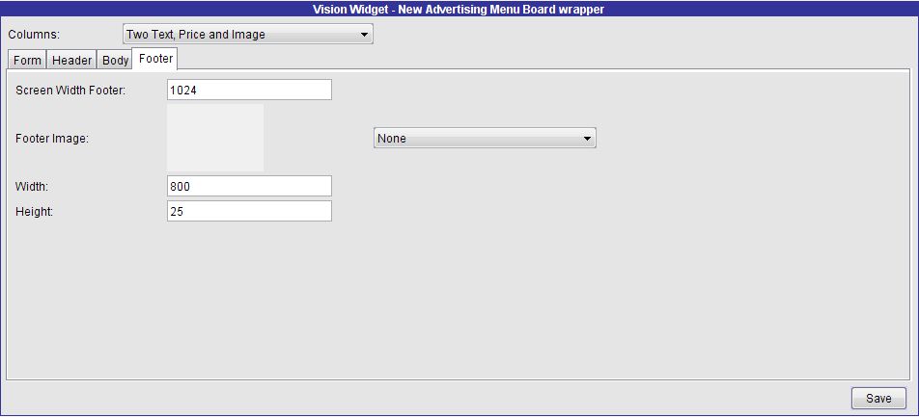Click into the Width field showing 800
The height and width of the screenshot is (417, 919).
point(249,186)
